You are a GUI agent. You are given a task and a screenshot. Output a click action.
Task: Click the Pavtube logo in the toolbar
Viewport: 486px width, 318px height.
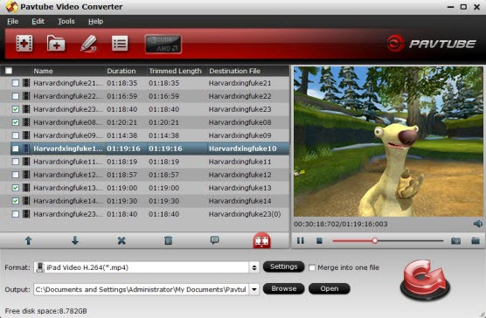(x=431, y=44)
